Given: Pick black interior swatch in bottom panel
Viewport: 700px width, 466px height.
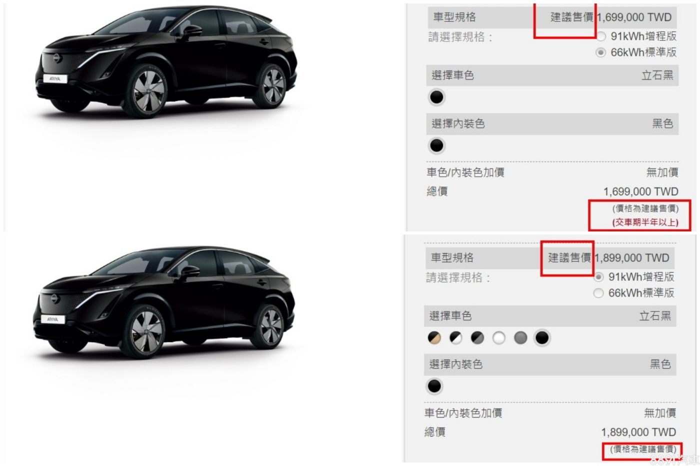Looking at the screenshot, I should pyautogui.click(x=434, y=387).
